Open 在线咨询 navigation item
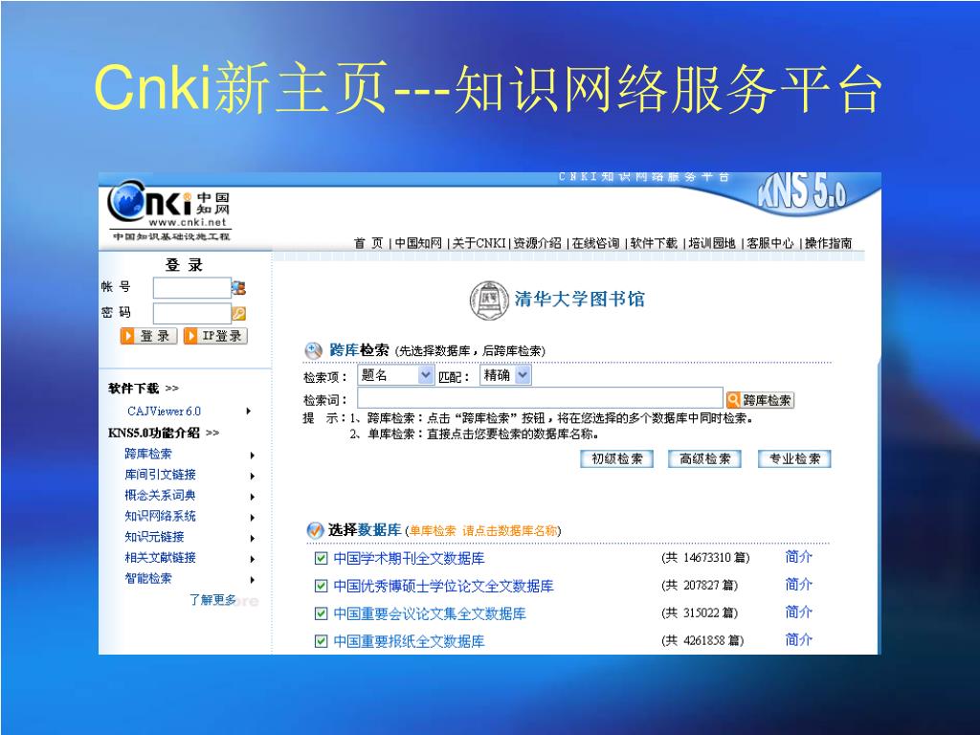Screen dimensions: 980x735 point(595,243)
